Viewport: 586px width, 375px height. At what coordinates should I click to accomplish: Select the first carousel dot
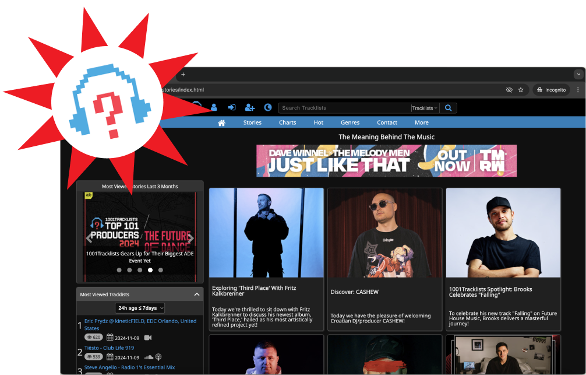(119, 270)
